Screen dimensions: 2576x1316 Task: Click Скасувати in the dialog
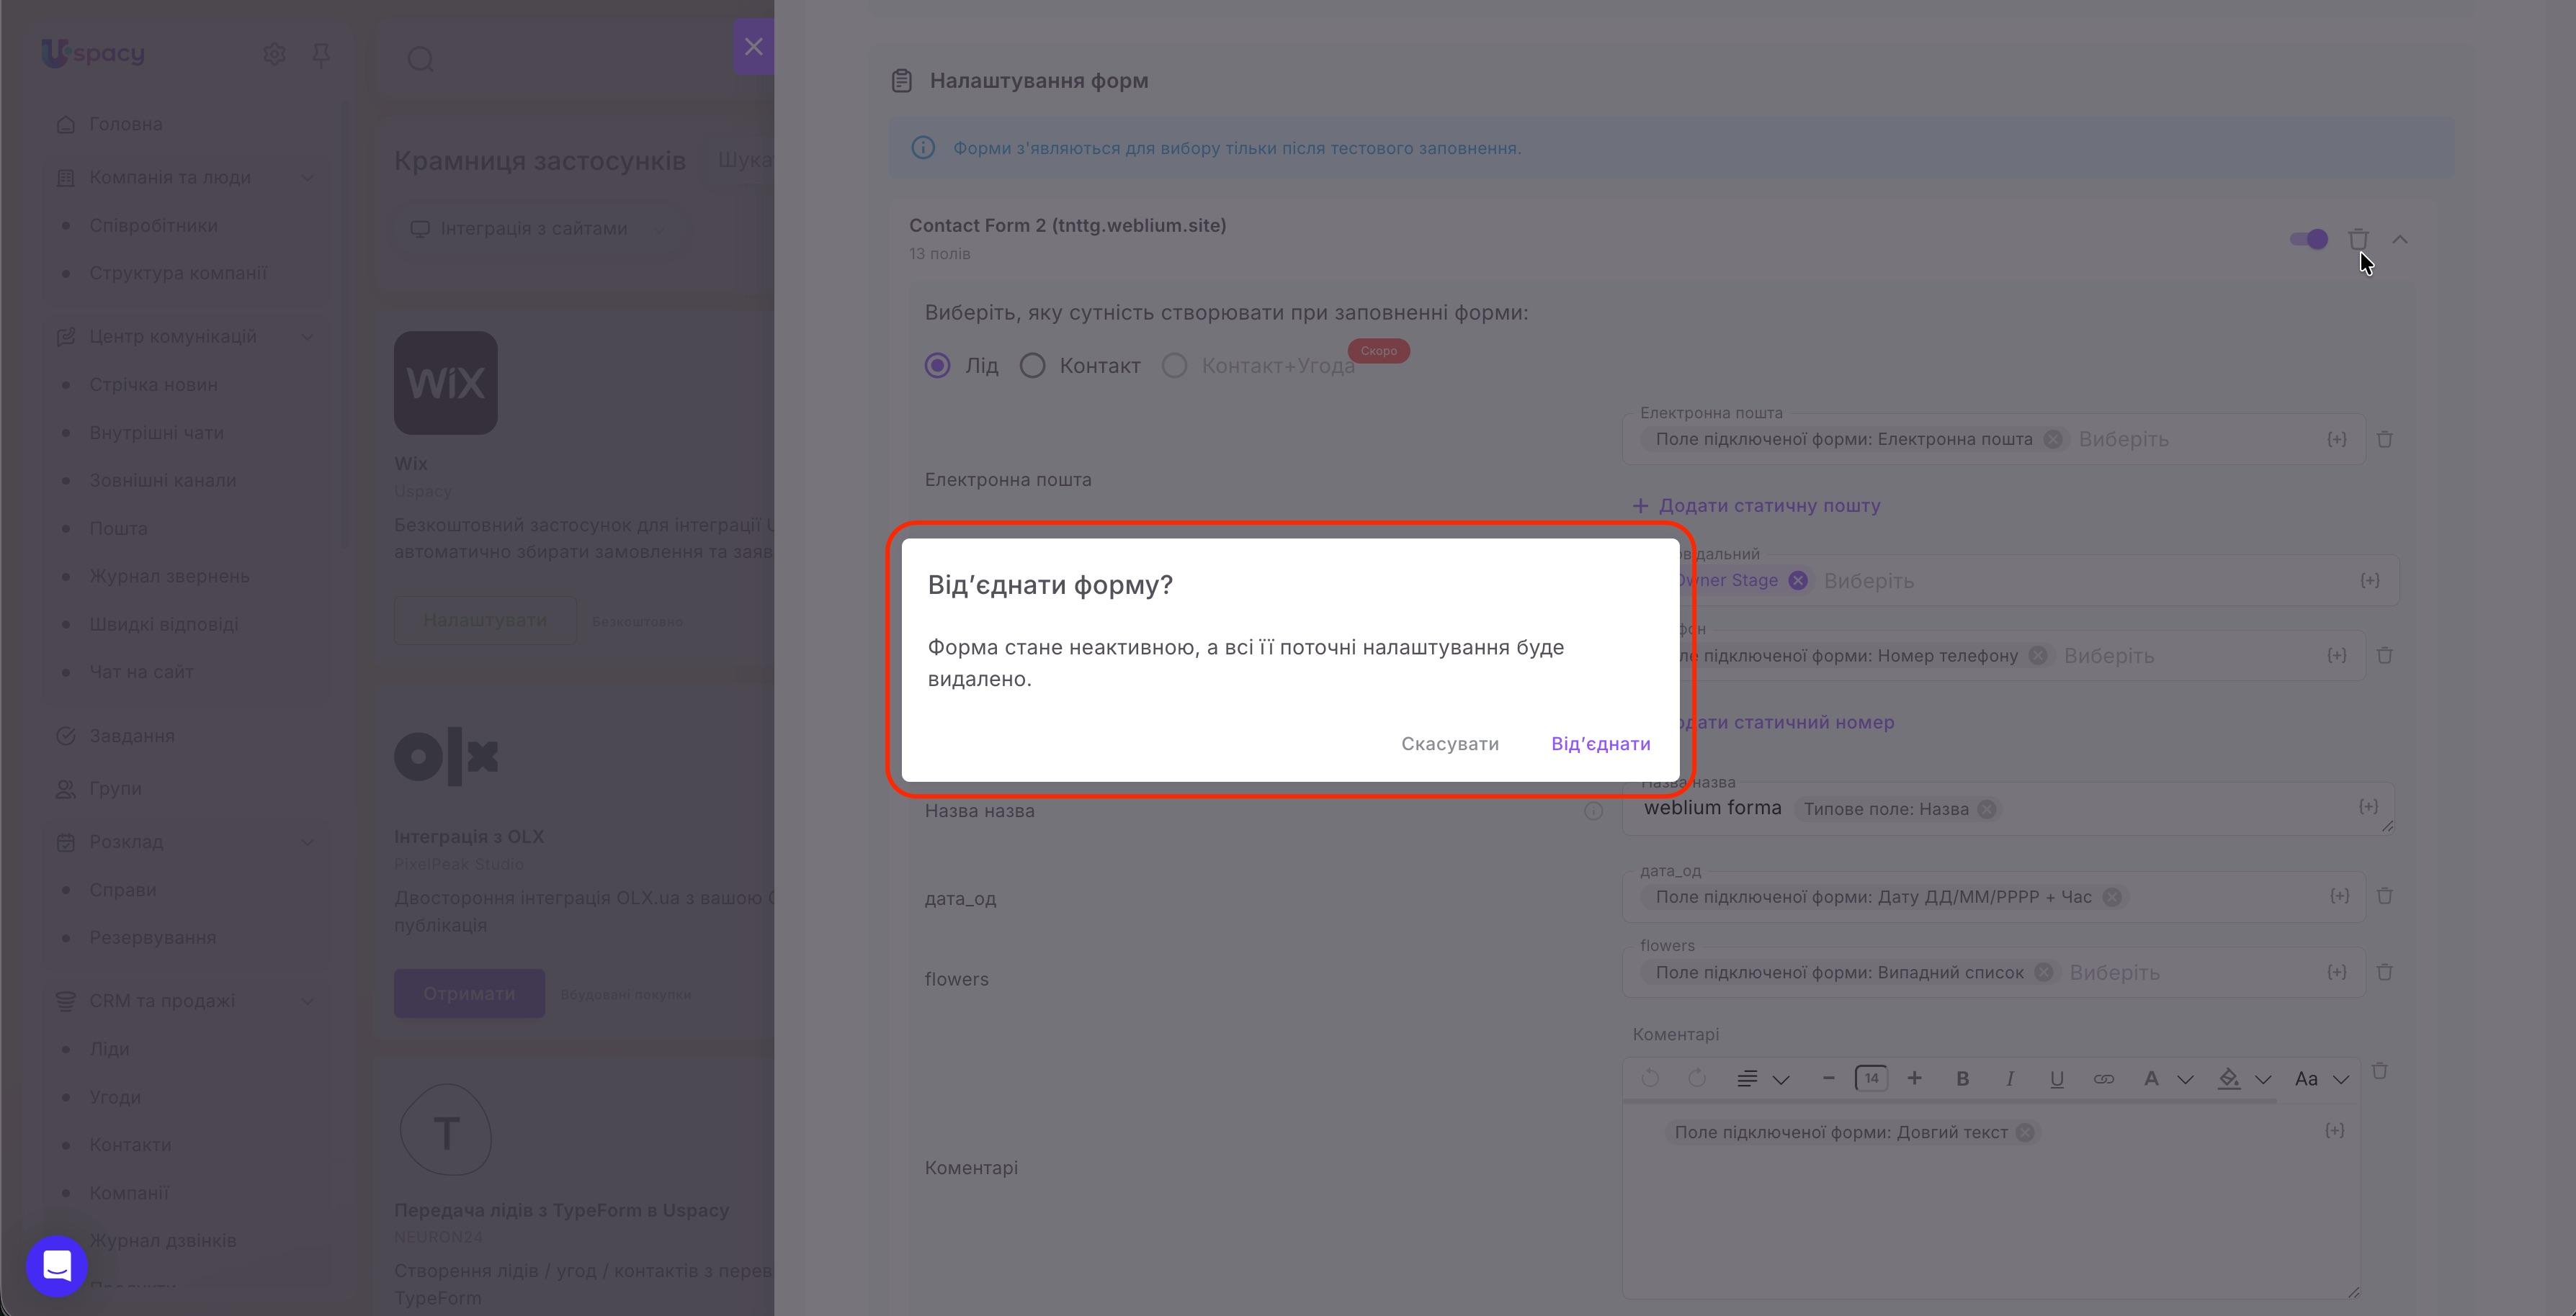click(1449, 744)
